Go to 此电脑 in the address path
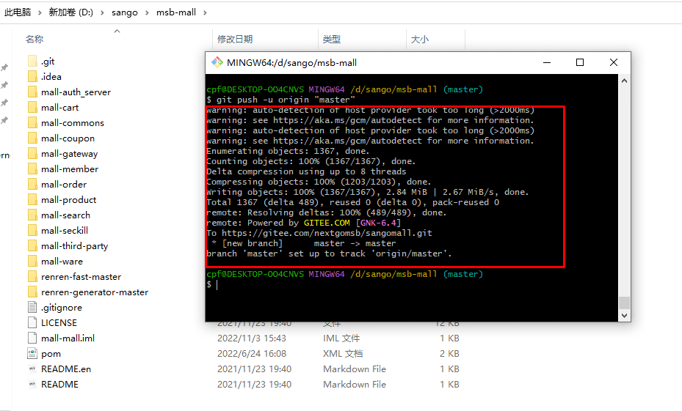Image resolution: width=682 pixels, height=411 pixels. tap(18, 12)
